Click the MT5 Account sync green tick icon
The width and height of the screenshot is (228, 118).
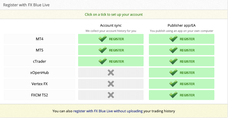click(103, 50)
